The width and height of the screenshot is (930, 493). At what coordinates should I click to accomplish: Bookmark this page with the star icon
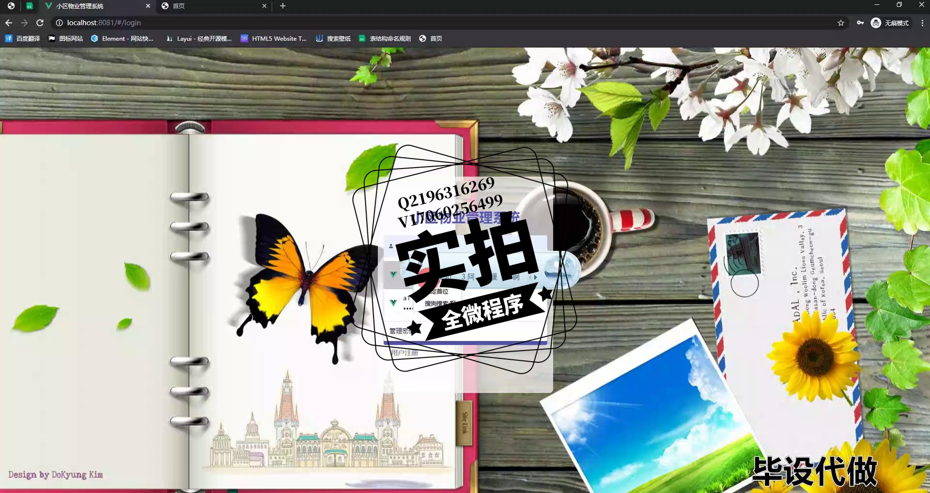pos(841,23)
